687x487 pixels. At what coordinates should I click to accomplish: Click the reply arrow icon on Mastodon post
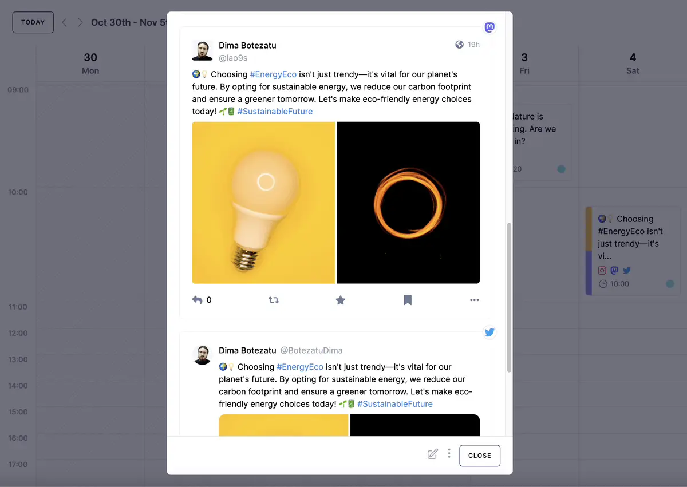[198, 300]
